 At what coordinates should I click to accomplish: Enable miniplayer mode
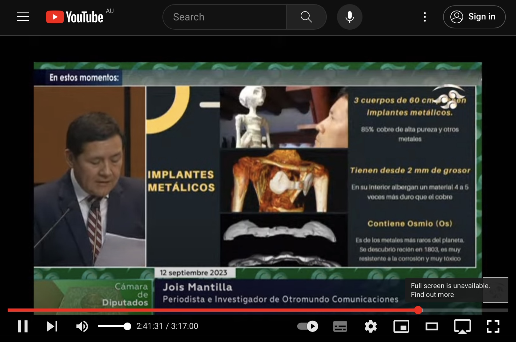click(401, 326)
